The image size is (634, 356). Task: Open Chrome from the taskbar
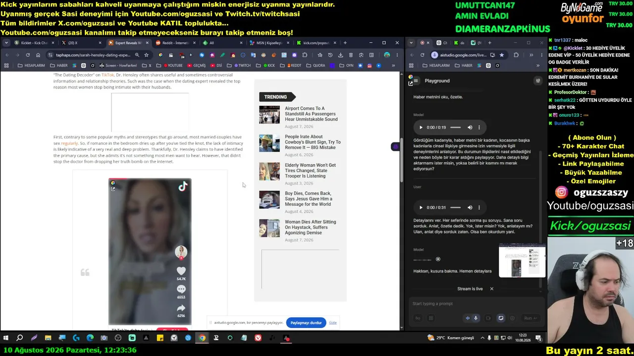202,338
